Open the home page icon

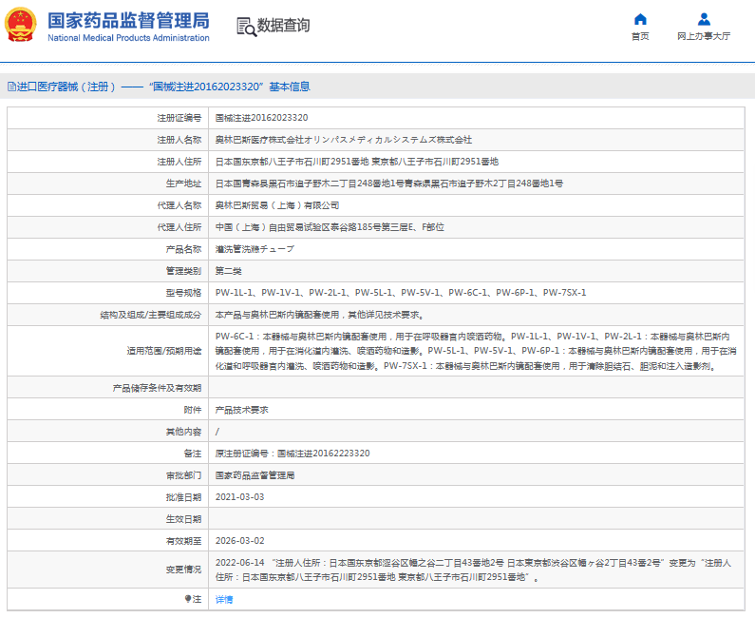(640, 19)
